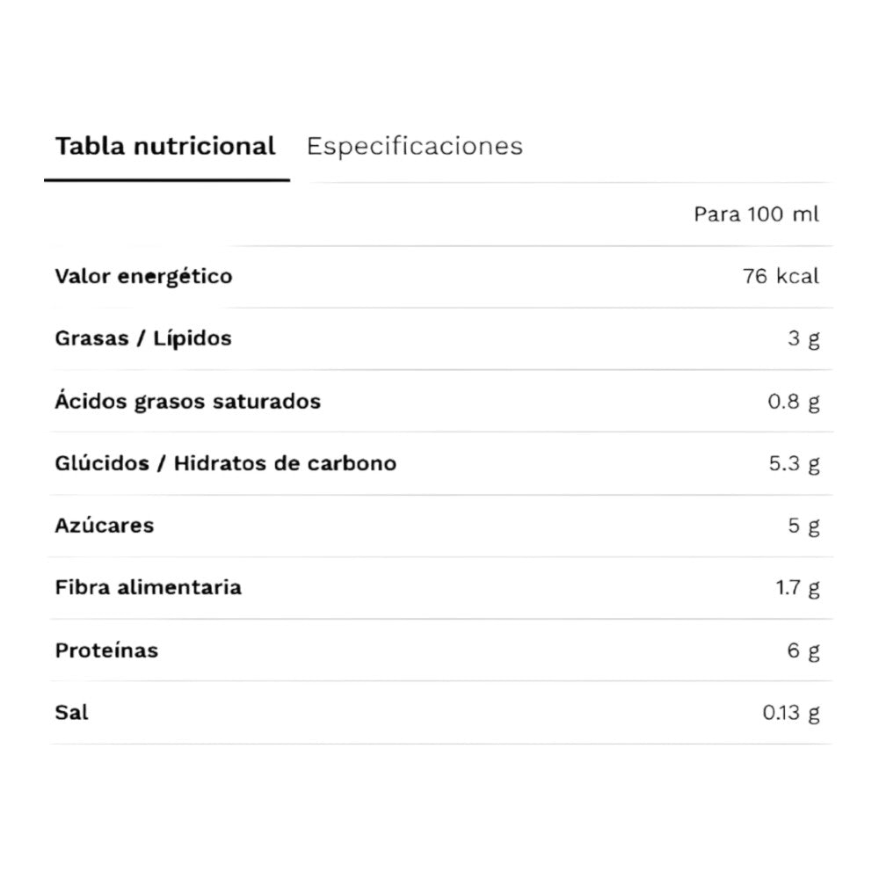This screenshot has width=879, height=879.
Task: Select the 6 g protein value
Action: click(x=803, y=650)
